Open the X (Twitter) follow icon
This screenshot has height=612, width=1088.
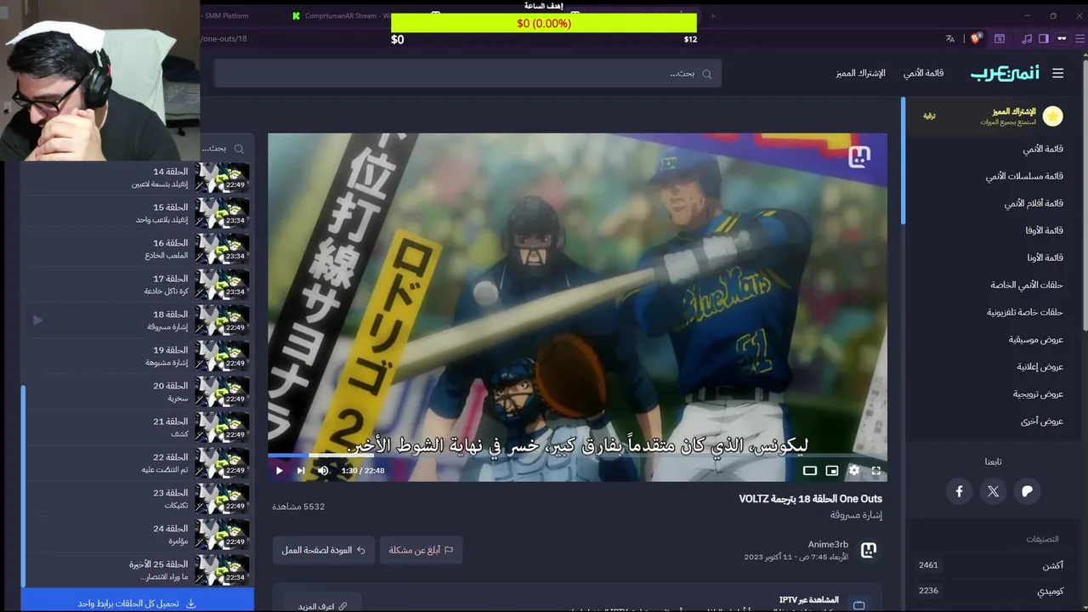tap(993, 491)
